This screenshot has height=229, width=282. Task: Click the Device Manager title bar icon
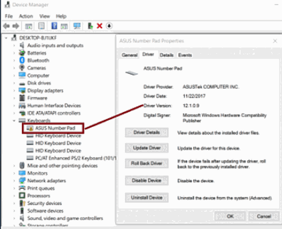[x=7, y=5]
